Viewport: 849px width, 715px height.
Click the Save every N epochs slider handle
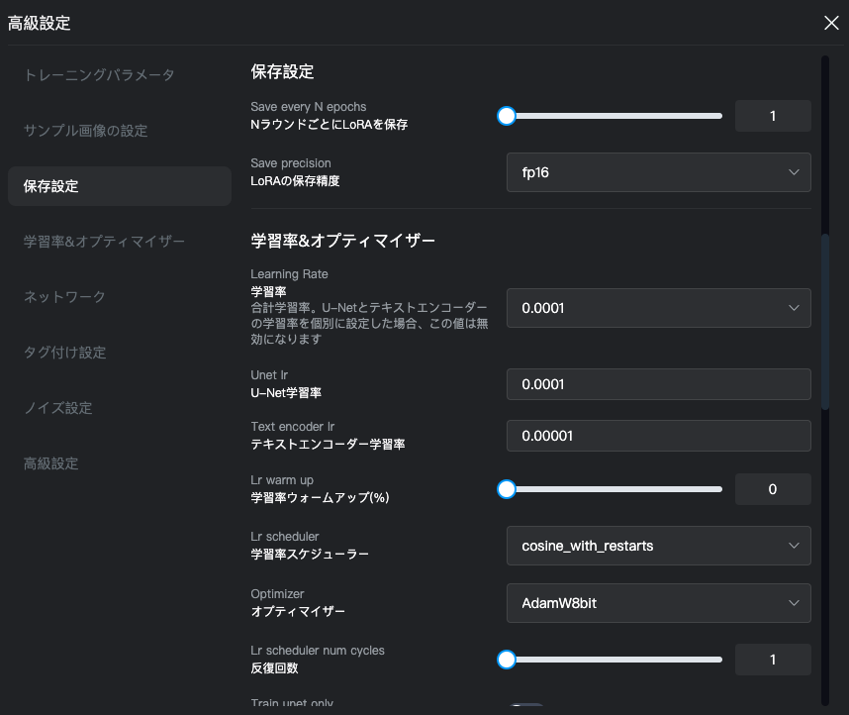(x=507, y=116)
